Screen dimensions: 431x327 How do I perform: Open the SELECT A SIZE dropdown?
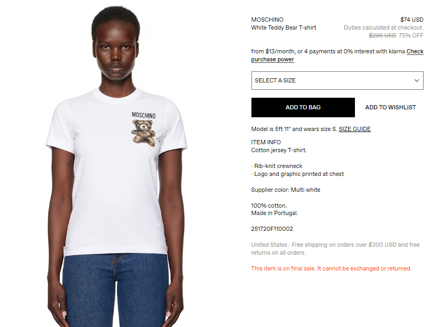click(338, 81)
